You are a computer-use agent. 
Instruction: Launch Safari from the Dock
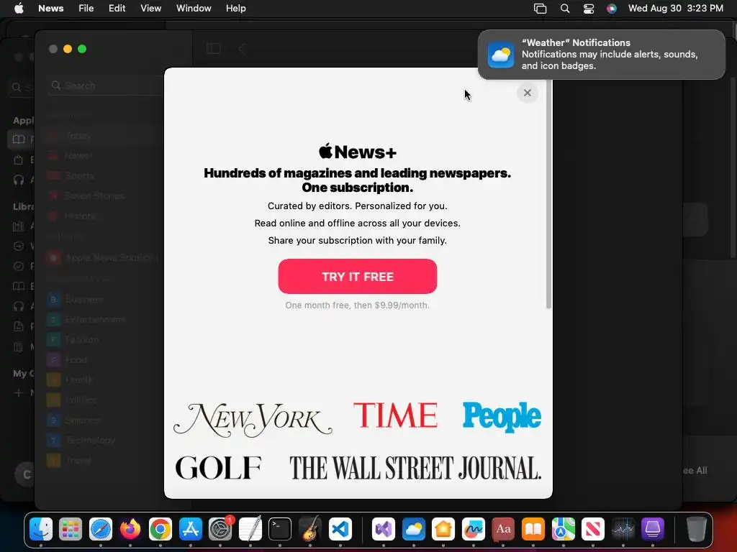[x=101, y=530]
